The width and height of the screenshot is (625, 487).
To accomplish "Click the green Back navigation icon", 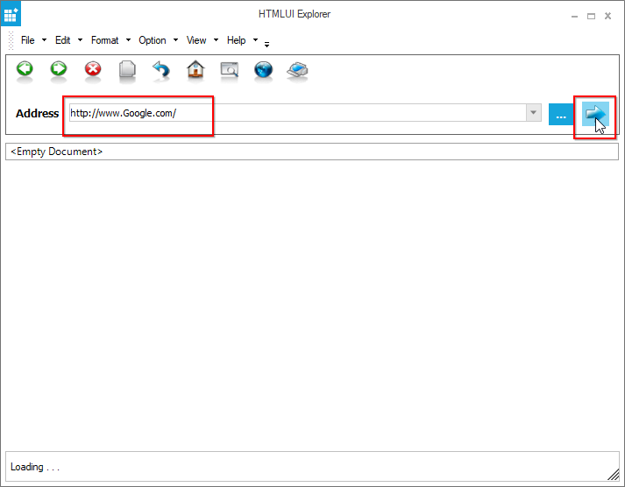I will click(25, 69).
